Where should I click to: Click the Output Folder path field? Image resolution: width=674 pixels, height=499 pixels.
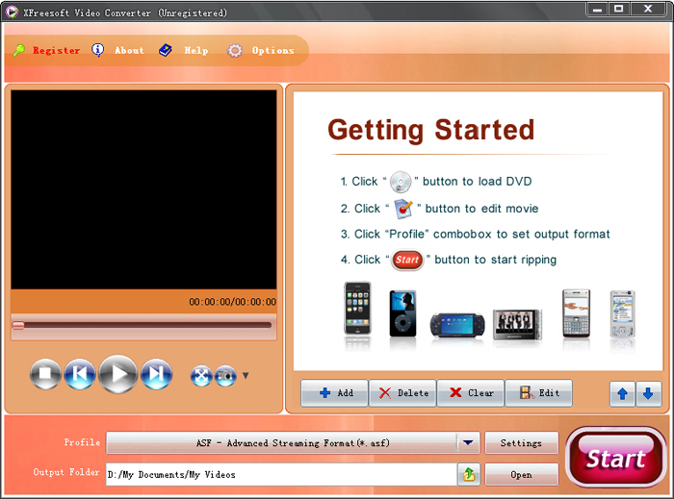click(281, 475)
